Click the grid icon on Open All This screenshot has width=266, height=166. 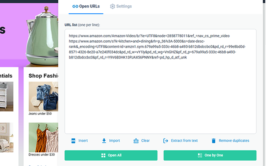click(103, 155)
